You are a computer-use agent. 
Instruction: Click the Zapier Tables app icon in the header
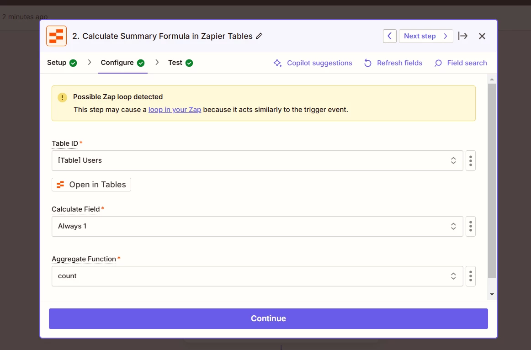[x=56, y=36]
